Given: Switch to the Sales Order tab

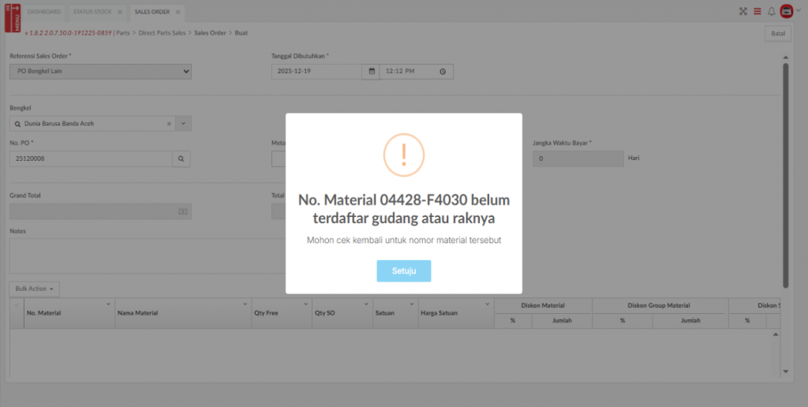Looking at the screenshot, I should point(151,13).
